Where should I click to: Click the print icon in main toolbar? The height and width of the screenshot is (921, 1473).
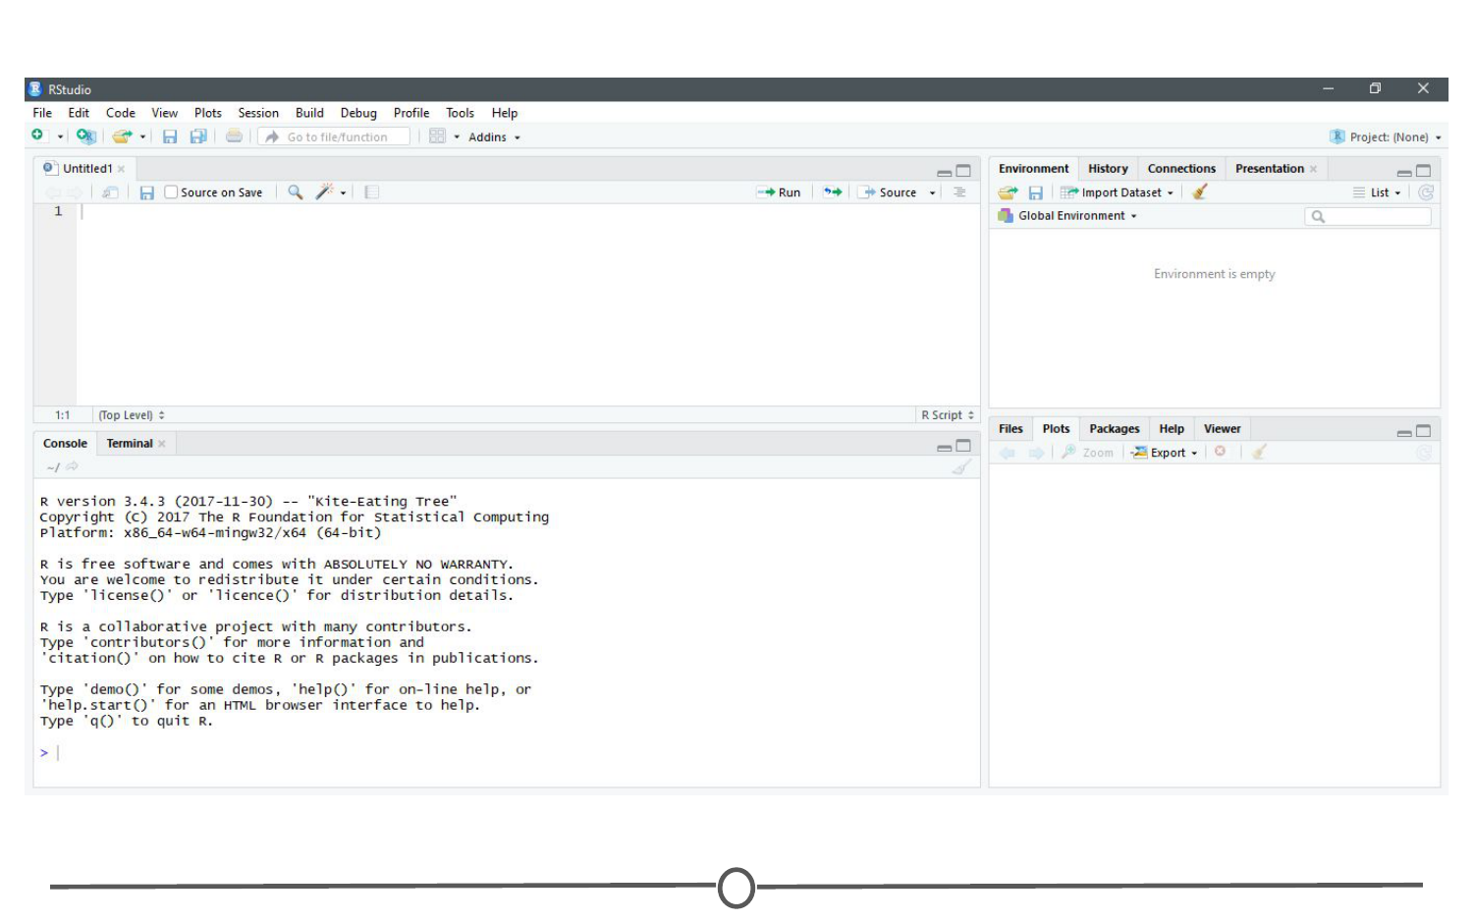(x=234, y=136)
